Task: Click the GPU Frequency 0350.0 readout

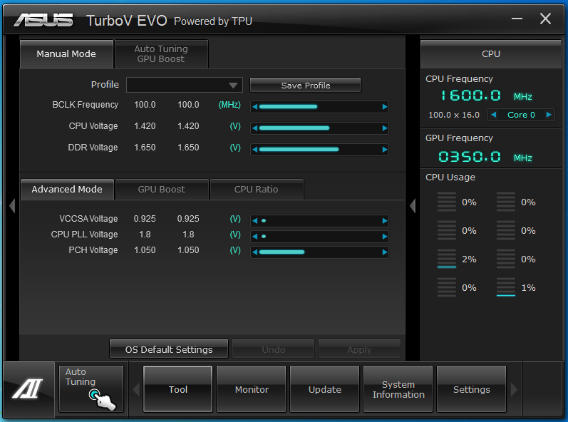Action: [470, 157]
